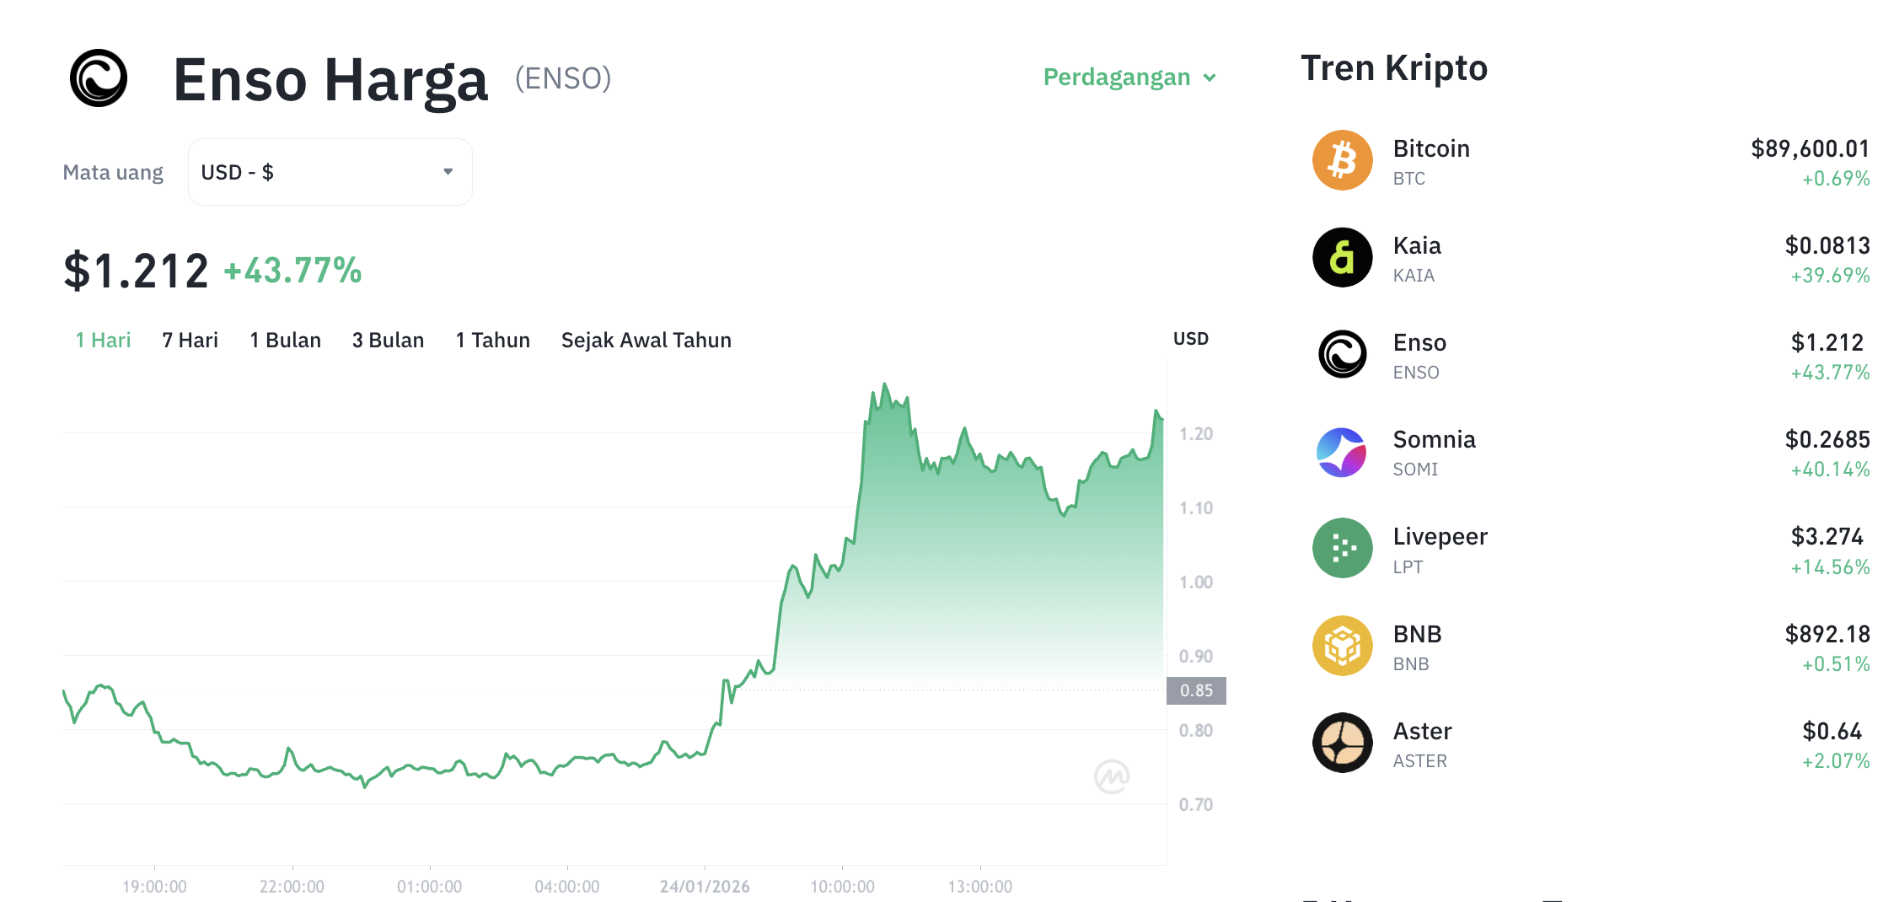Click the Somnia SOMI coin icon
Screen dimensions: 1883x902
coord(1342,452)
